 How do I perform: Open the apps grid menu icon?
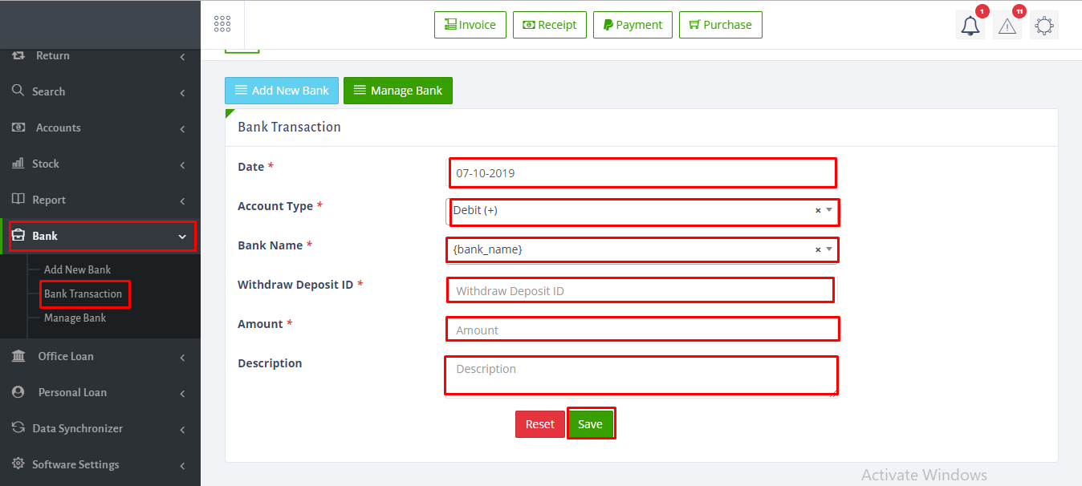coord(222,24)
